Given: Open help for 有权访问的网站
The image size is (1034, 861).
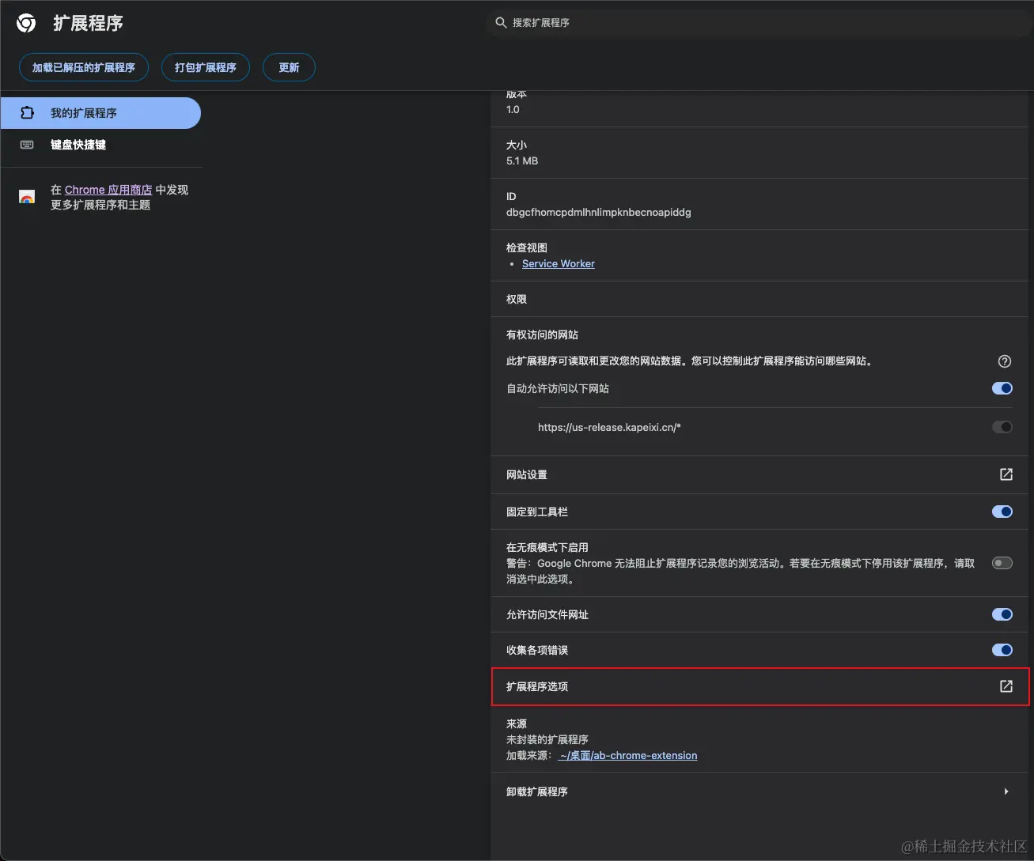Looking at the screenshot, I should pyautogui.click(x=1005, y=361).
